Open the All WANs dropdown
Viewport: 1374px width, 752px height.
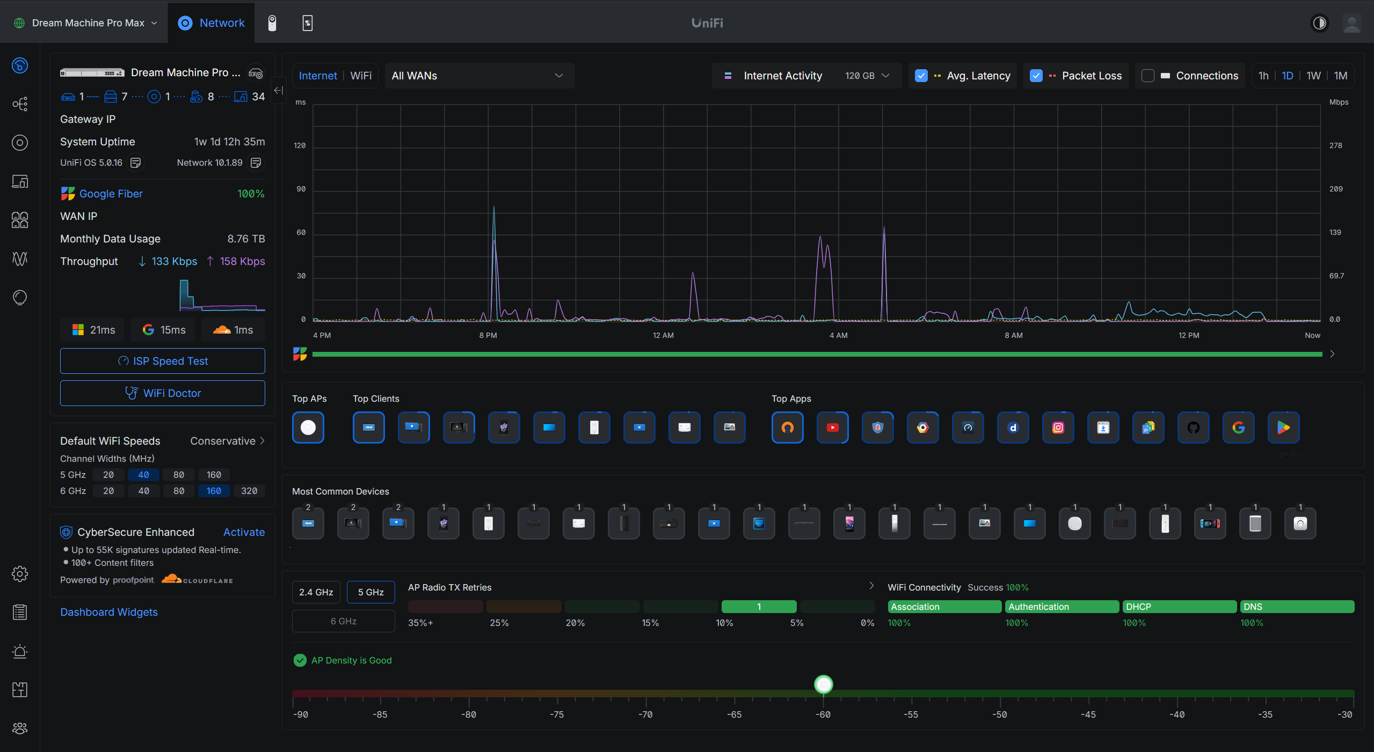[x=479, y=76]
